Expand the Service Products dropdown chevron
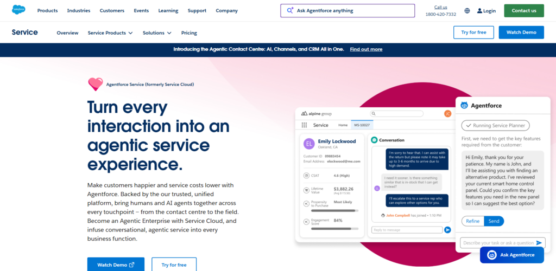Image resolution: width=556 pixels, height=271 pixels. click(130, 33)
